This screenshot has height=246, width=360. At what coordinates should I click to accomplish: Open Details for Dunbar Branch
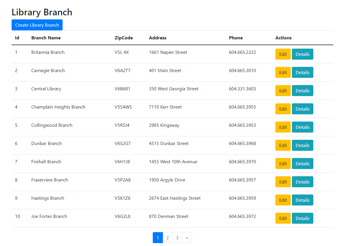pos(302,145)
